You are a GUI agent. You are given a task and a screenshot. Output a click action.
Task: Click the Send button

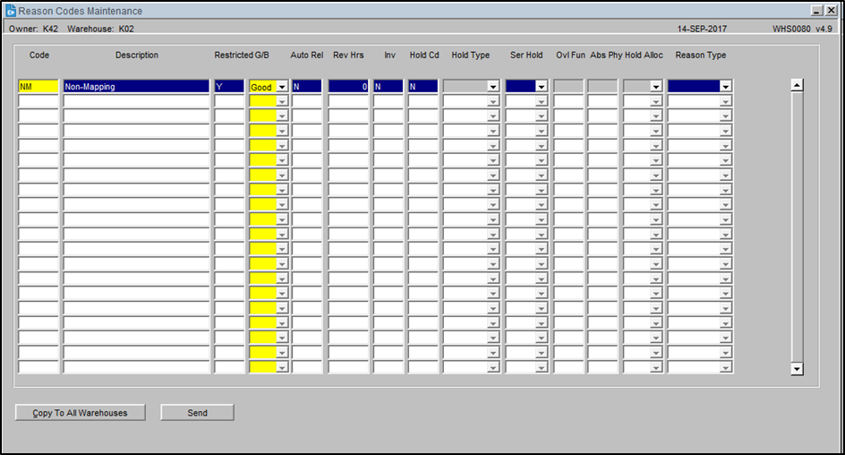197,412
